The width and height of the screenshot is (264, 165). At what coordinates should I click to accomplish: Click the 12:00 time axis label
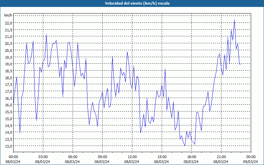coord(132,157)
